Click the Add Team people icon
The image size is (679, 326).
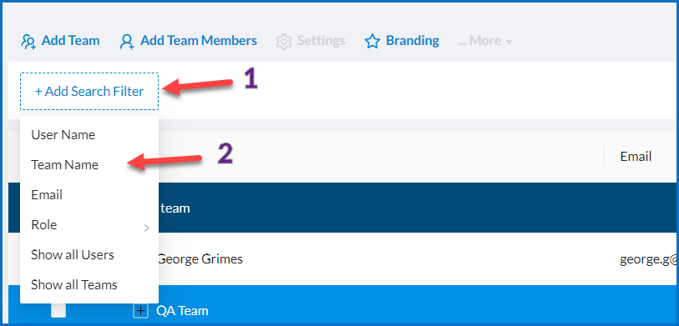coord(28,42)
